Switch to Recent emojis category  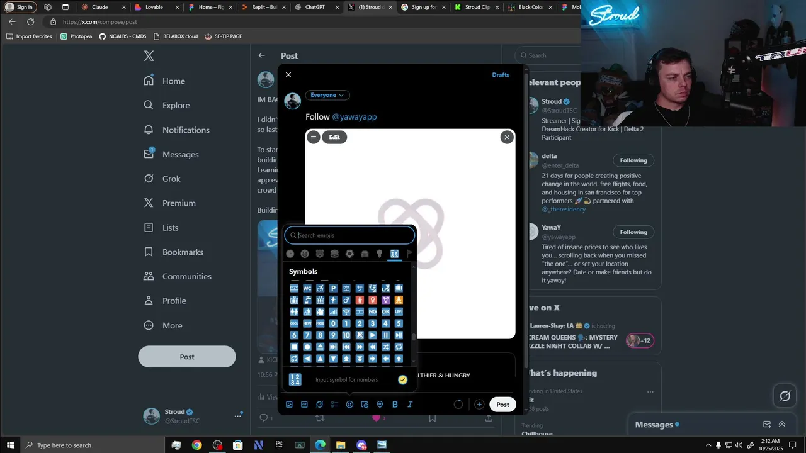290,254
